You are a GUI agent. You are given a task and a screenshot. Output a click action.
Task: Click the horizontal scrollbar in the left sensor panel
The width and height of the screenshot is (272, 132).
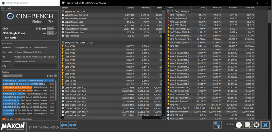point(103,118)
